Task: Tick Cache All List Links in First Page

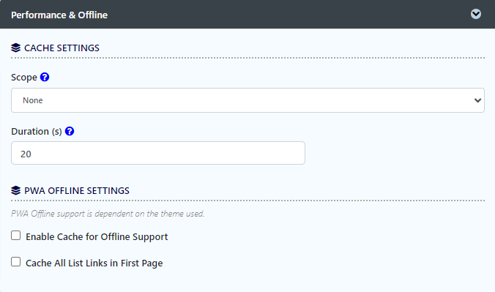Action: click(16, 262)
